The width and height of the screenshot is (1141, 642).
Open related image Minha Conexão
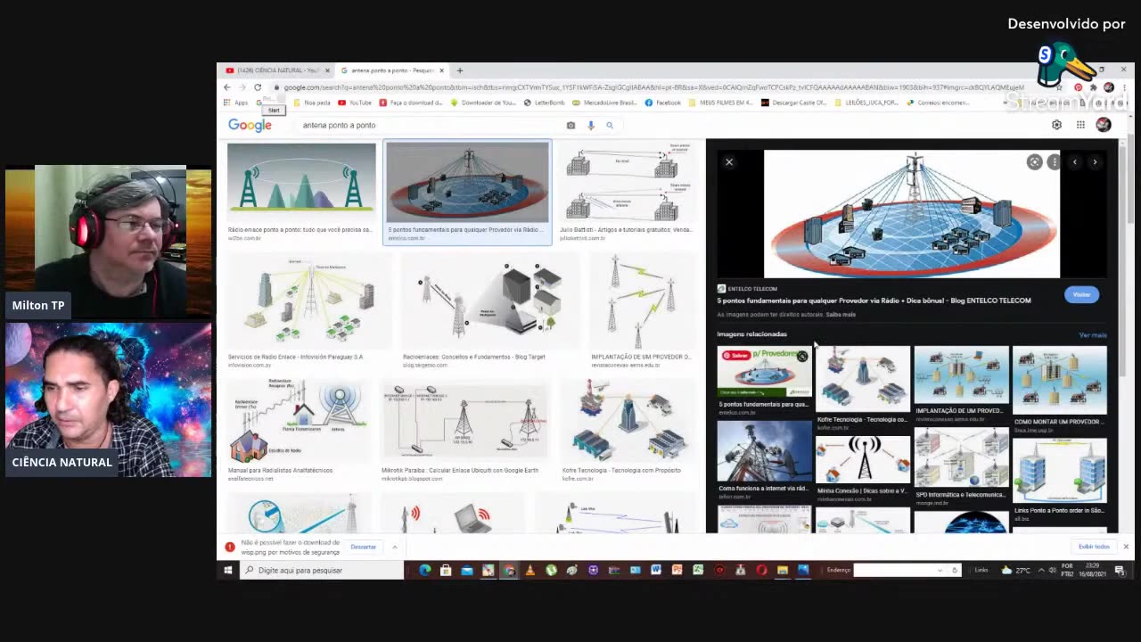tap(862, 460)
